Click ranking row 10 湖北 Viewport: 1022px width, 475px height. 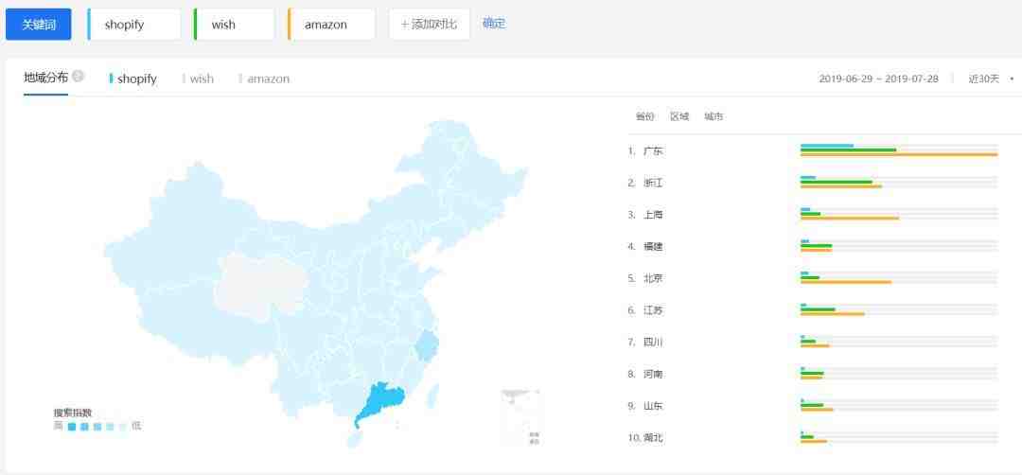click(813, 438)
